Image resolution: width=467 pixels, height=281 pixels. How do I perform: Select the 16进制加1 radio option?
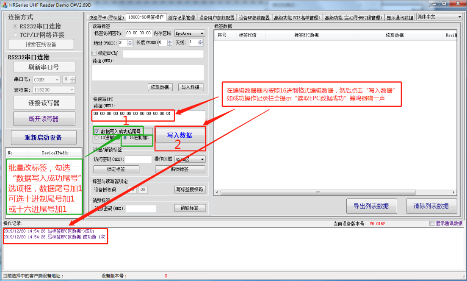pos(125,138)
